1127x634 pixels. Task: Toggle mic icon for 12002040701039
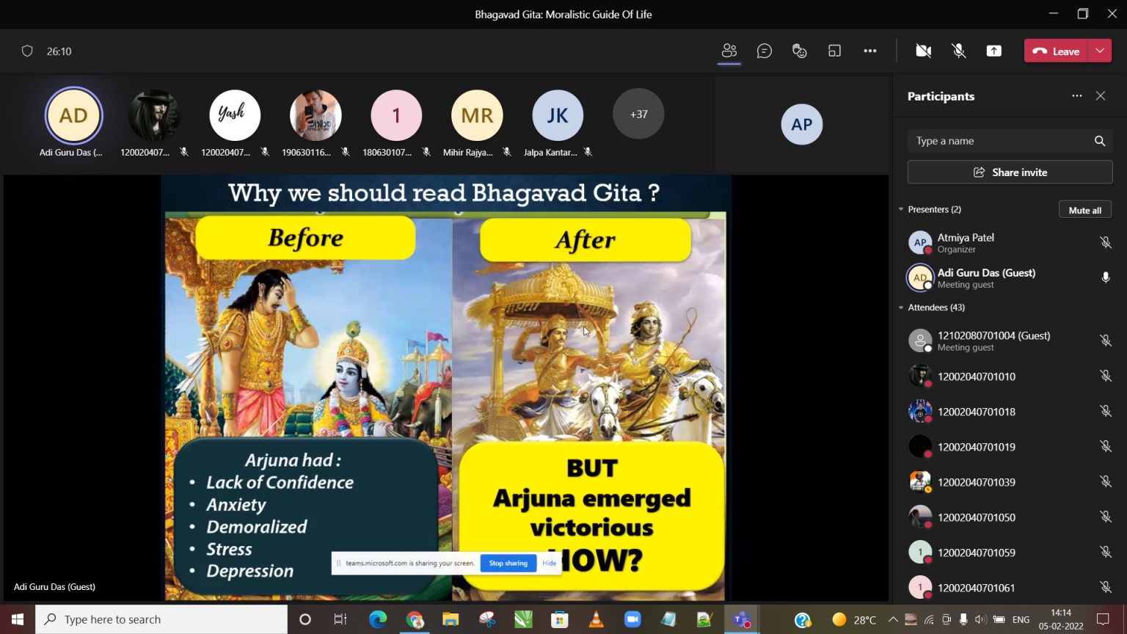click(x=1105, y=481)
